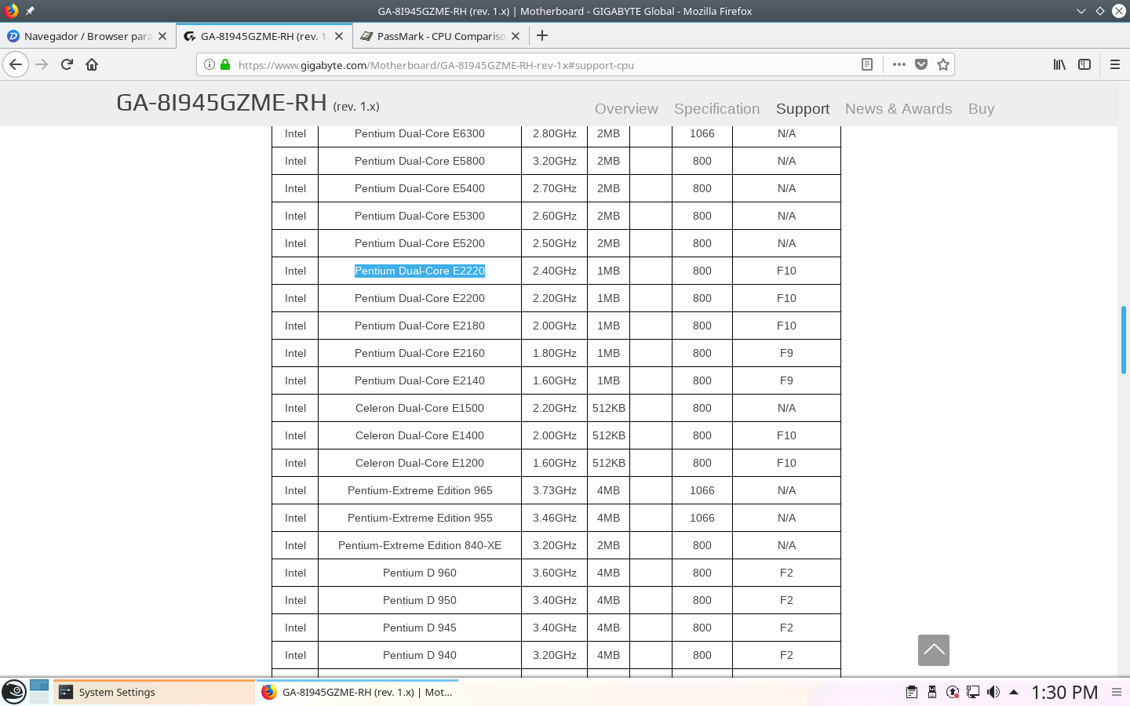Click the 3.73GHz frequency cell

point(555,490)
